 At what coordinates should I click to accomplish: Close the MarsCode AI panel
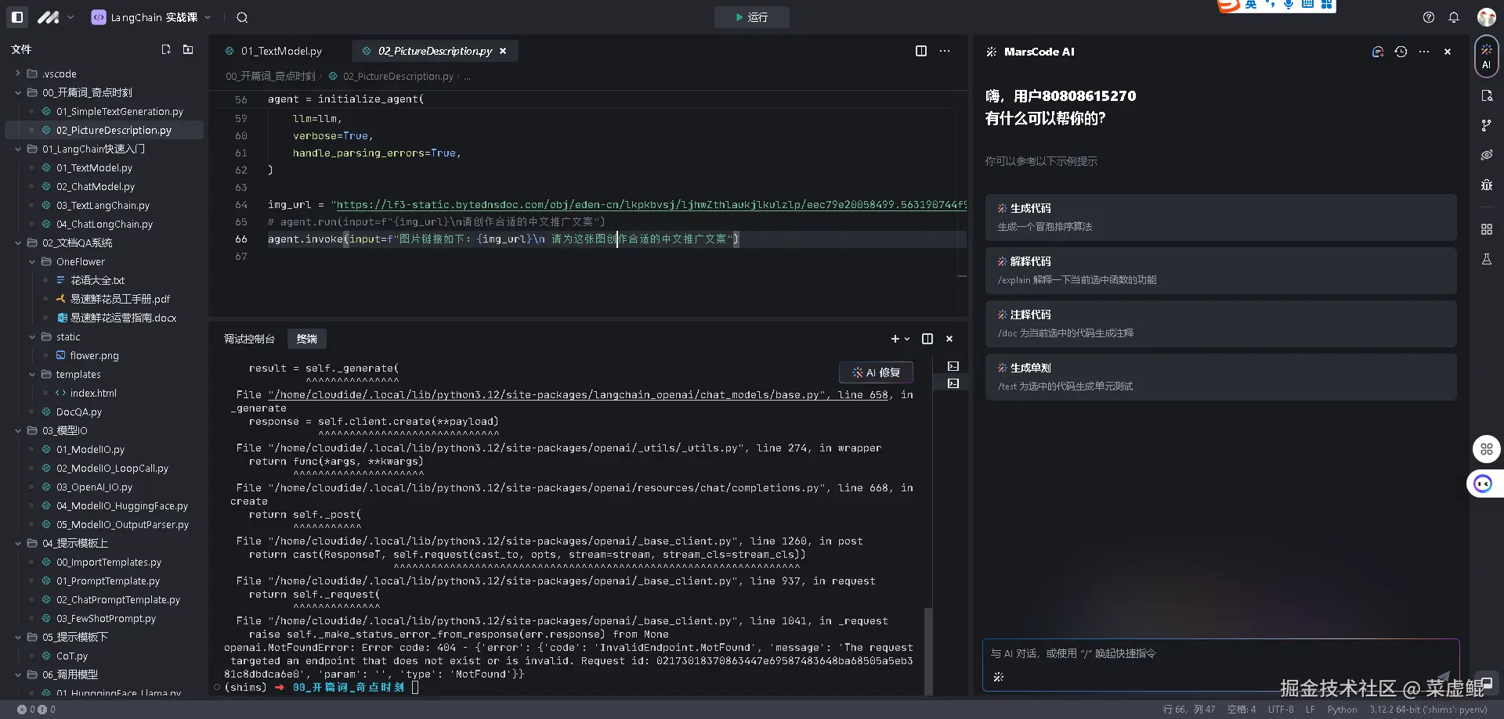pos(1448,52)
